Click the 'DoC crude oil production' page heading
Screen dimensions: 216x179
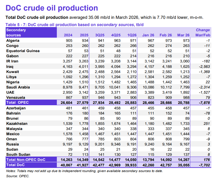click(x=52, y=8)
